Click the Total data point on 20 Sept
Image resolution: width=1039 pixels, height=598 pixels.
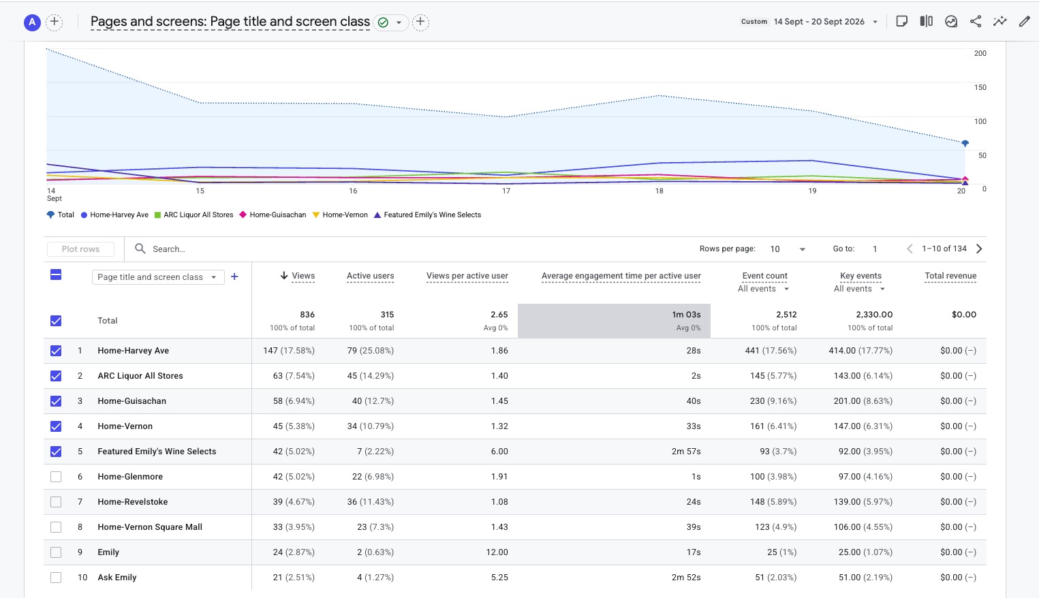point(965,144)
